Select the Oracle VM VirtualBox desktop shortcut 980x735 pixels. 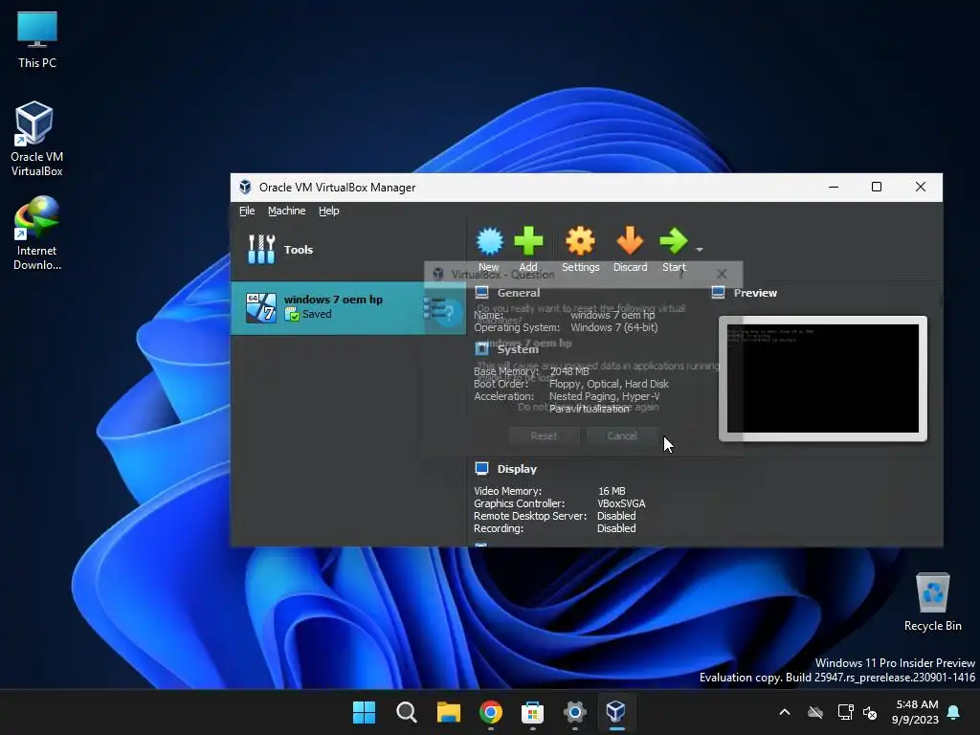tap(36, 139)
